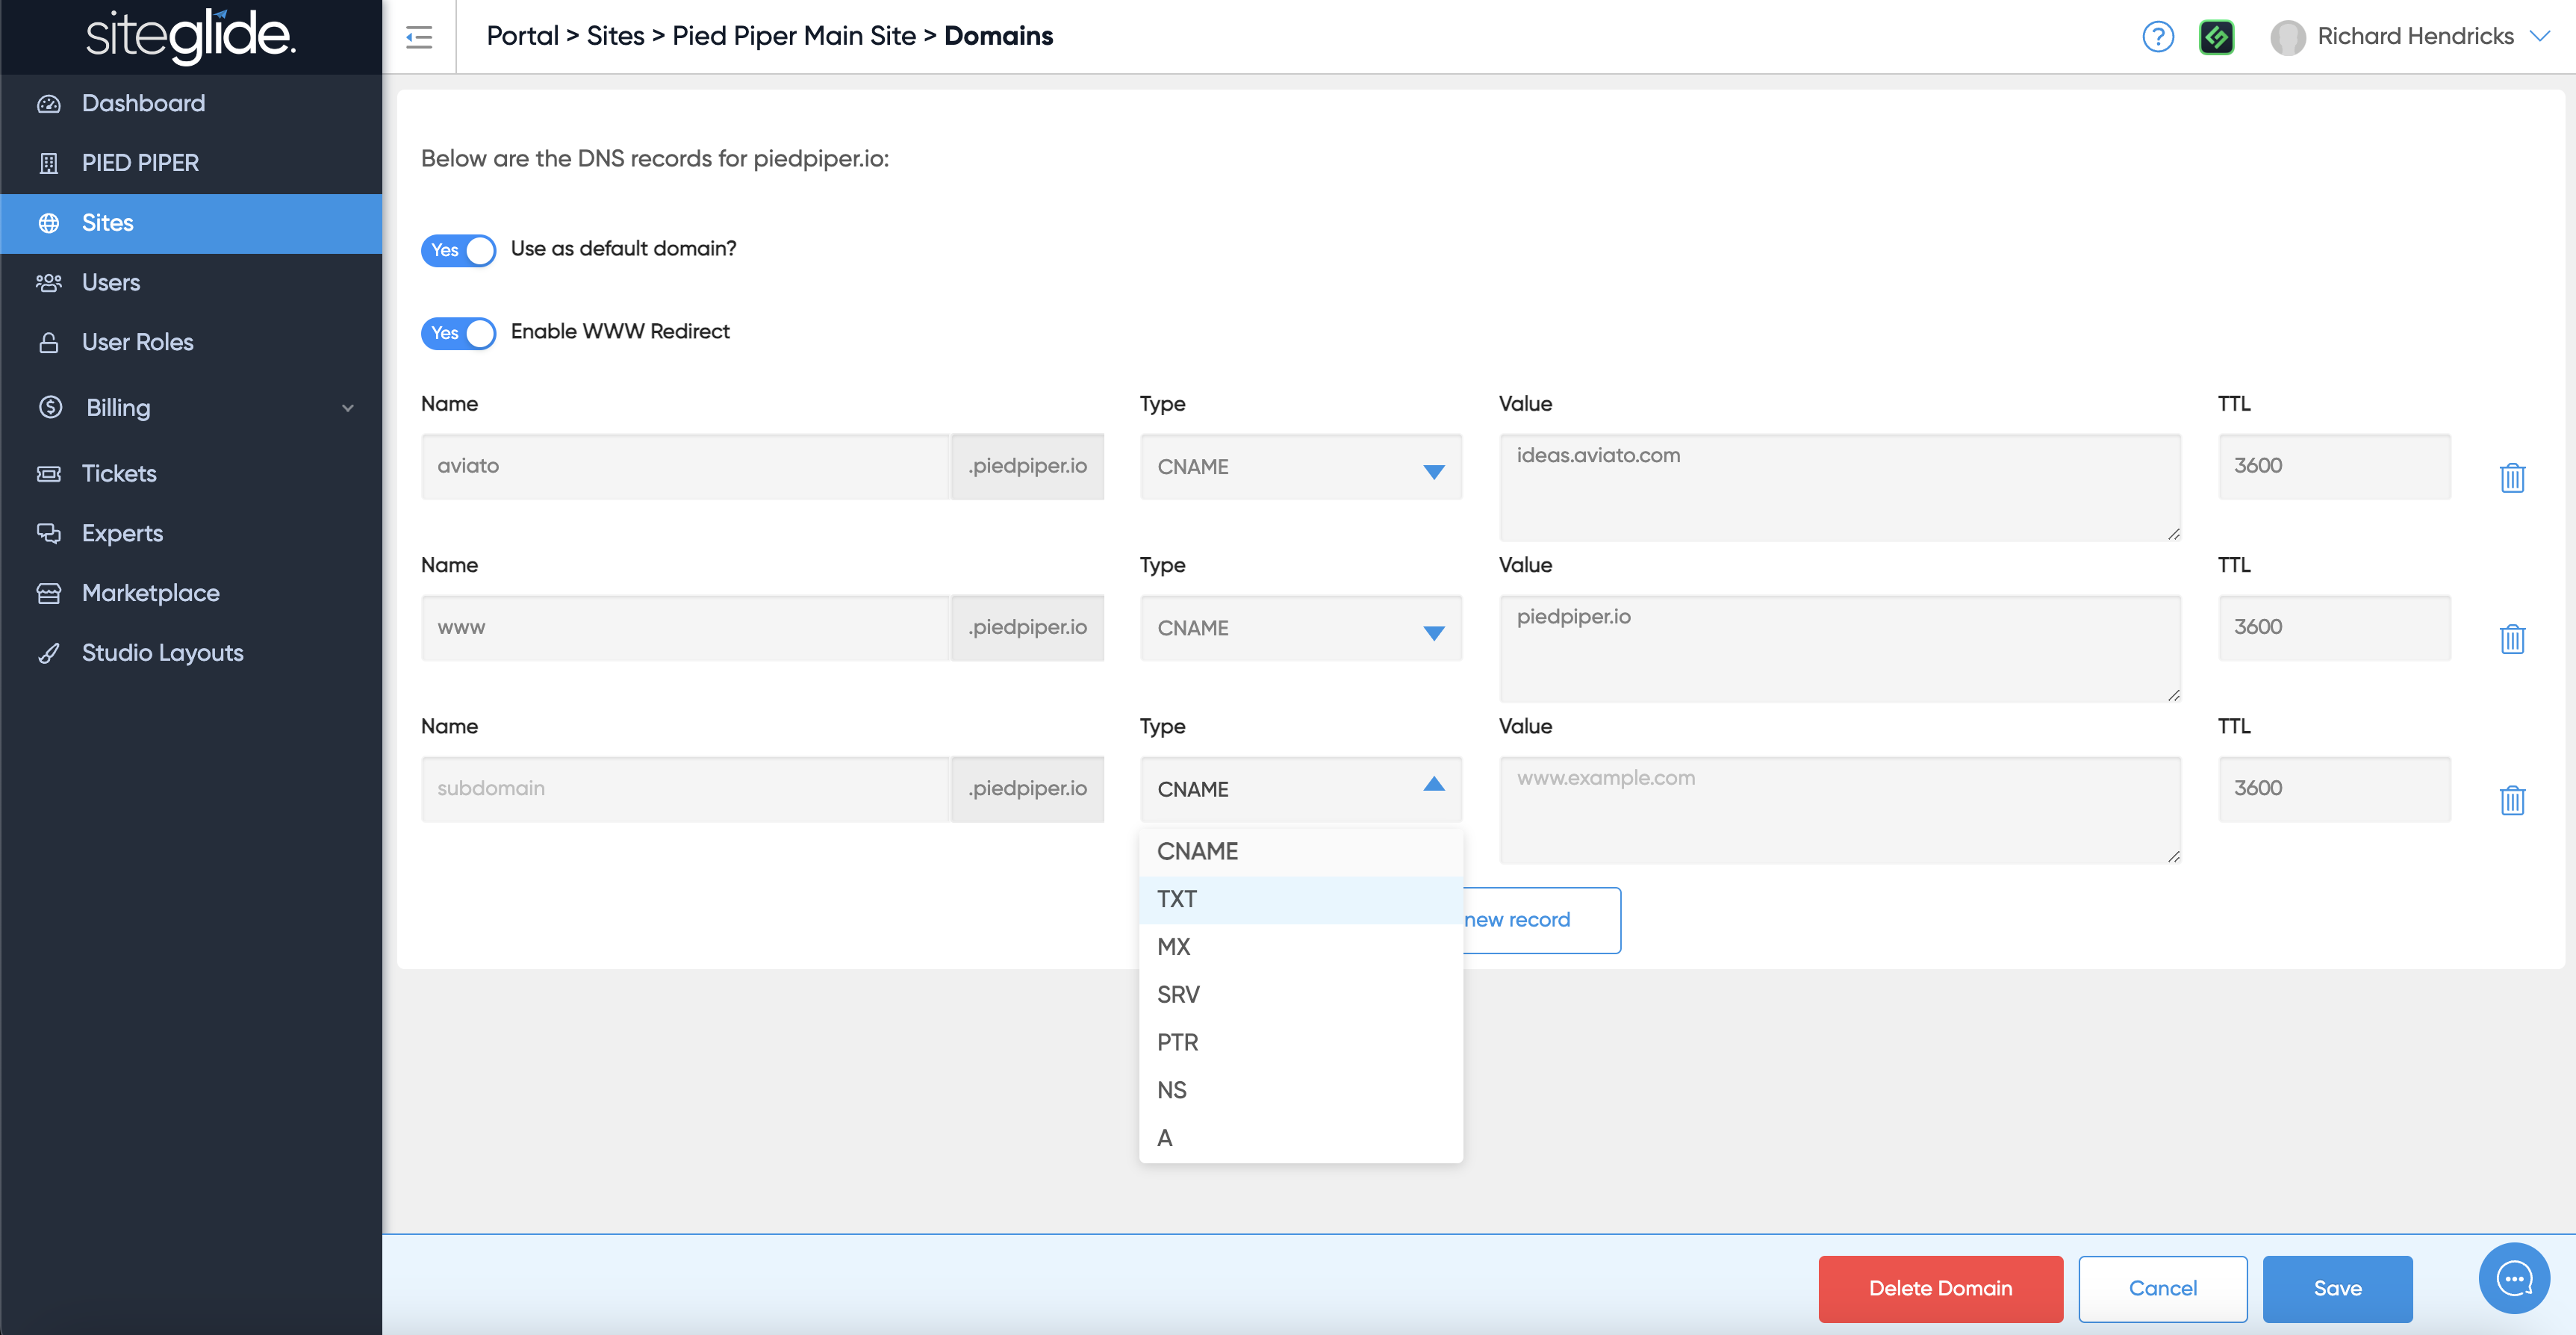The height and width of the screenshot is (1335, 2576).
Task: Select MX record type option
Action: 1173,946
